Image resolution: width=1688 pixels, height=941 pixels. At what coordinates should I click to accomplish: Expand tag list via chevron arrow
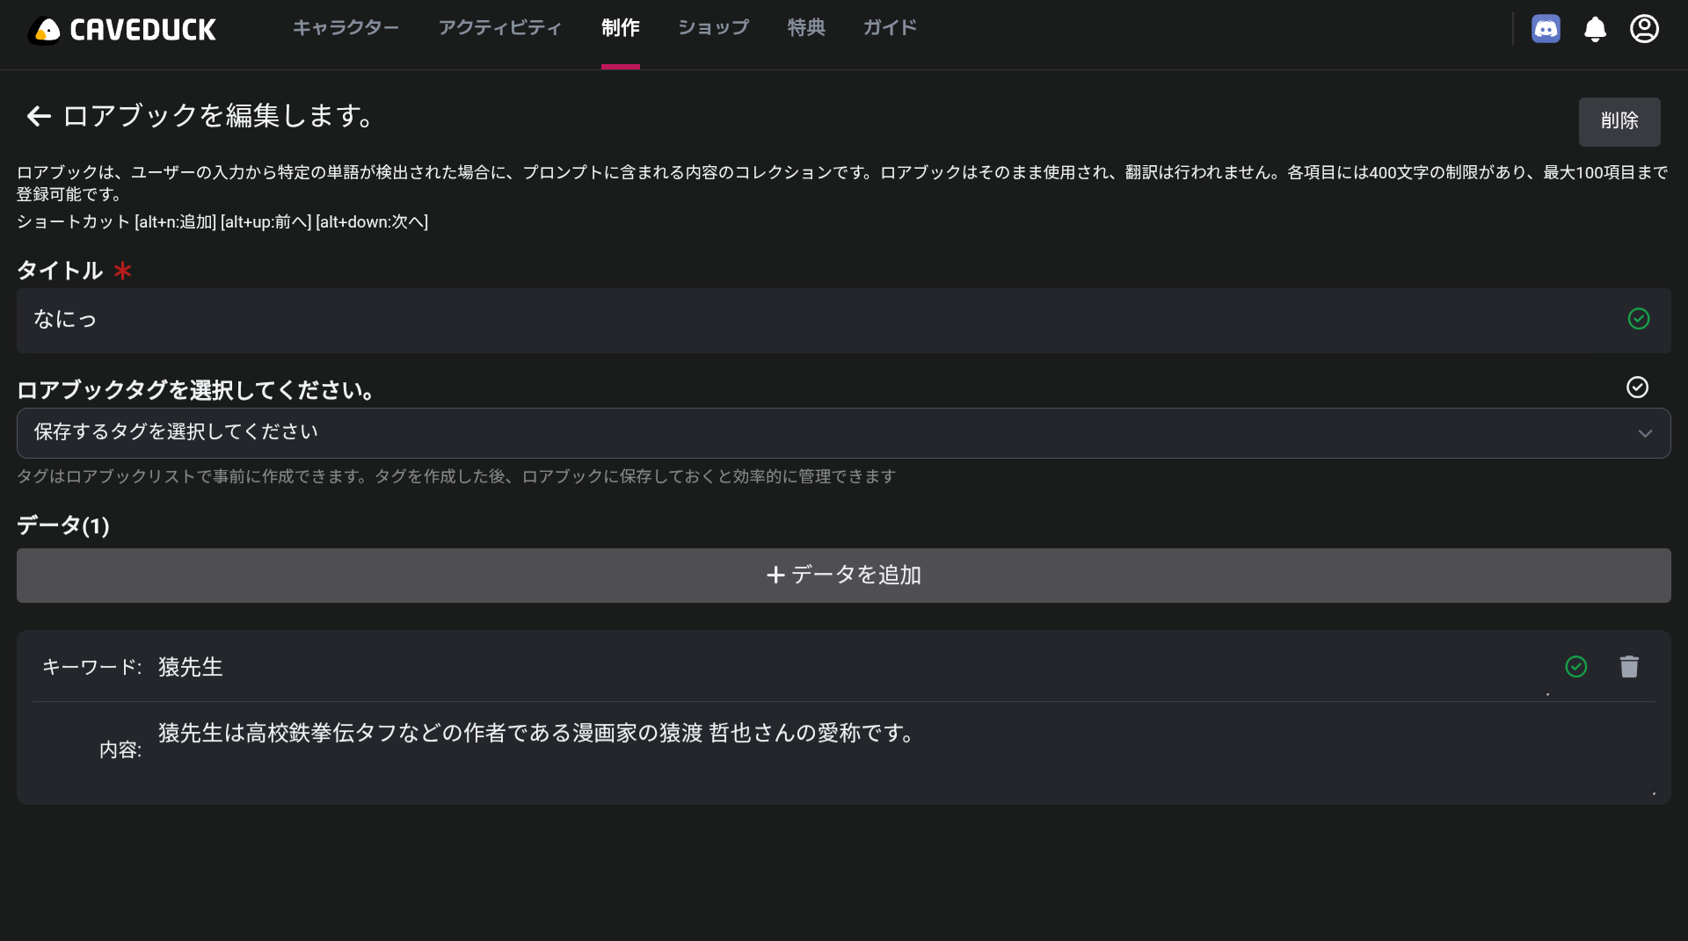[1645, 433]
